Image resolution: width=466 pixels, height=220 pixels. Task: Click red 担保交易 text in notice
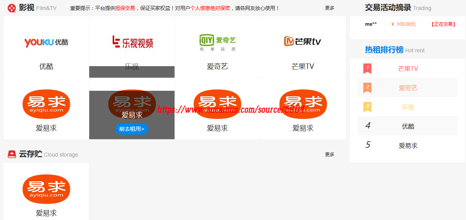(125, 8)
